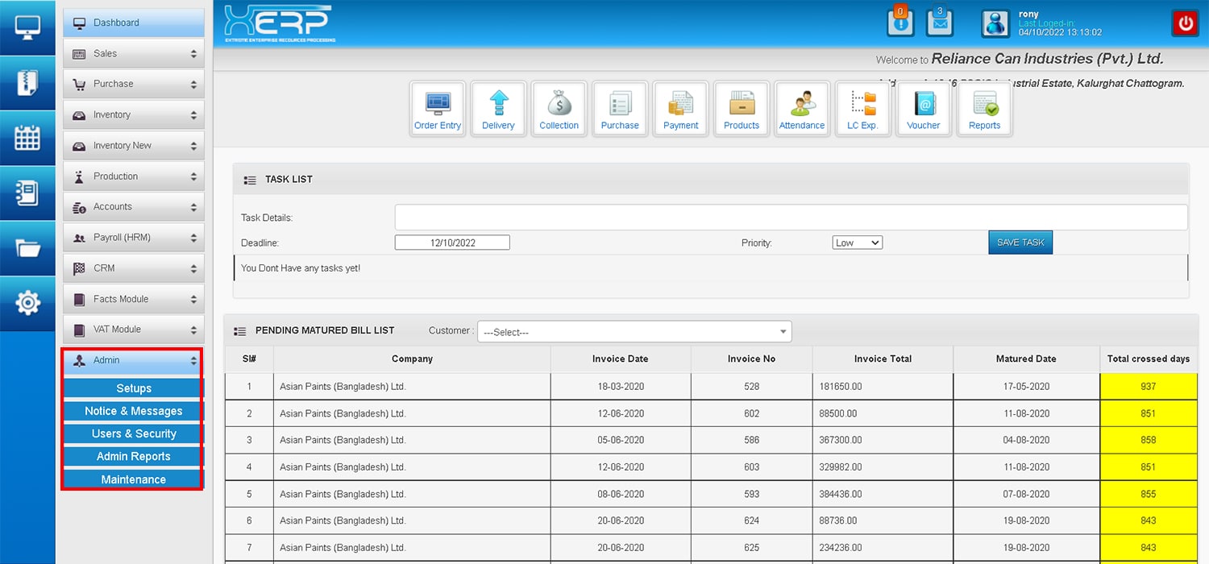This screenshot has width=1209, height=564.
Task: Click the red power logout icon
Action: coord(1185,23)
